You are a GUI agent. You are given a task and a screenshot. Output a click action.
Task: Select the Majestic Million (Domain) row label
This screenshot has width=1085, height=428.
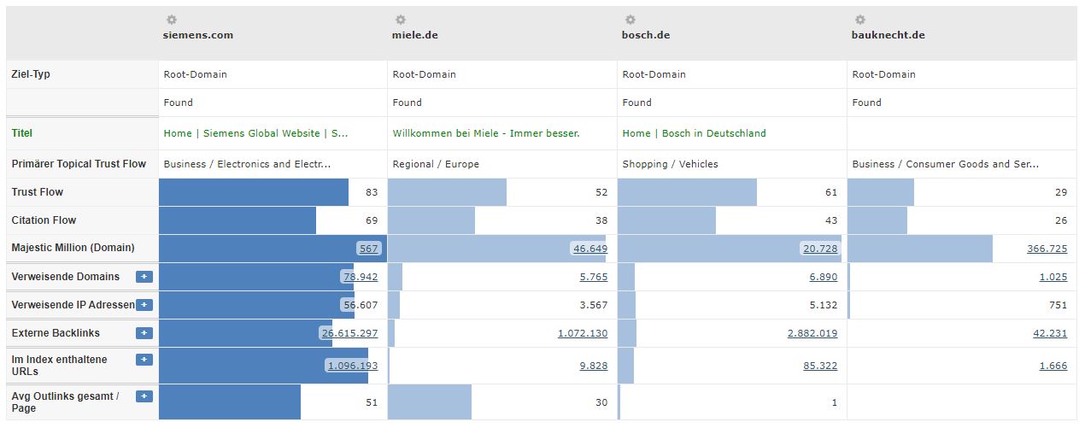(x=73, y=249)
